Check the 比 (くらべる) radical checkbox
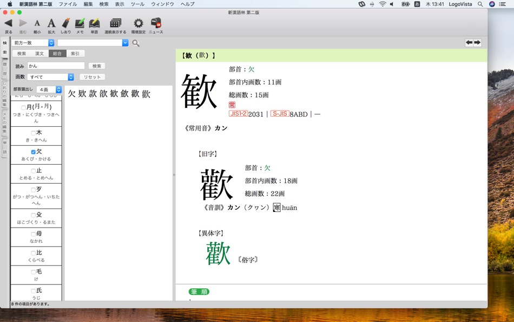The height and width of the screenshot is (322, 514). pyautogui.click(x=33, y=253)
